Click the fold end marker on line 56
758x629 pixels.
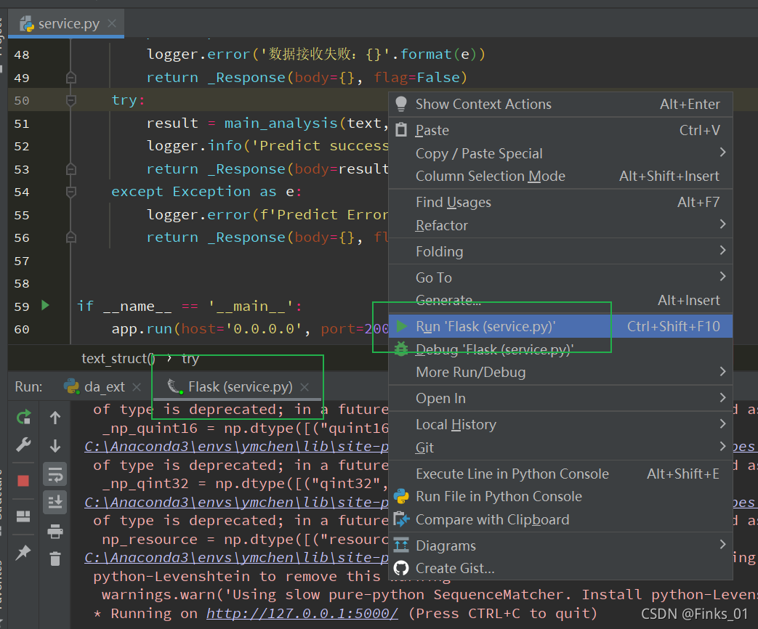(x=71, y=238)
